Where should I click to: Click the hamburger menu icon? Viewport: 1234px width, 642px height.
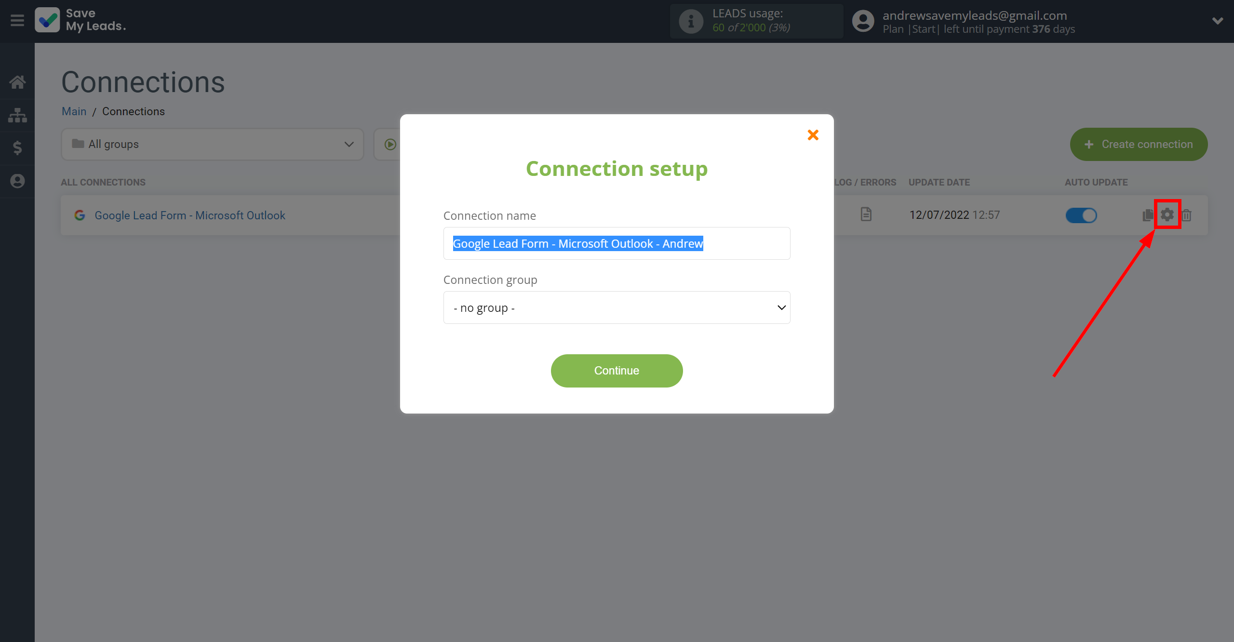[17, 20]
